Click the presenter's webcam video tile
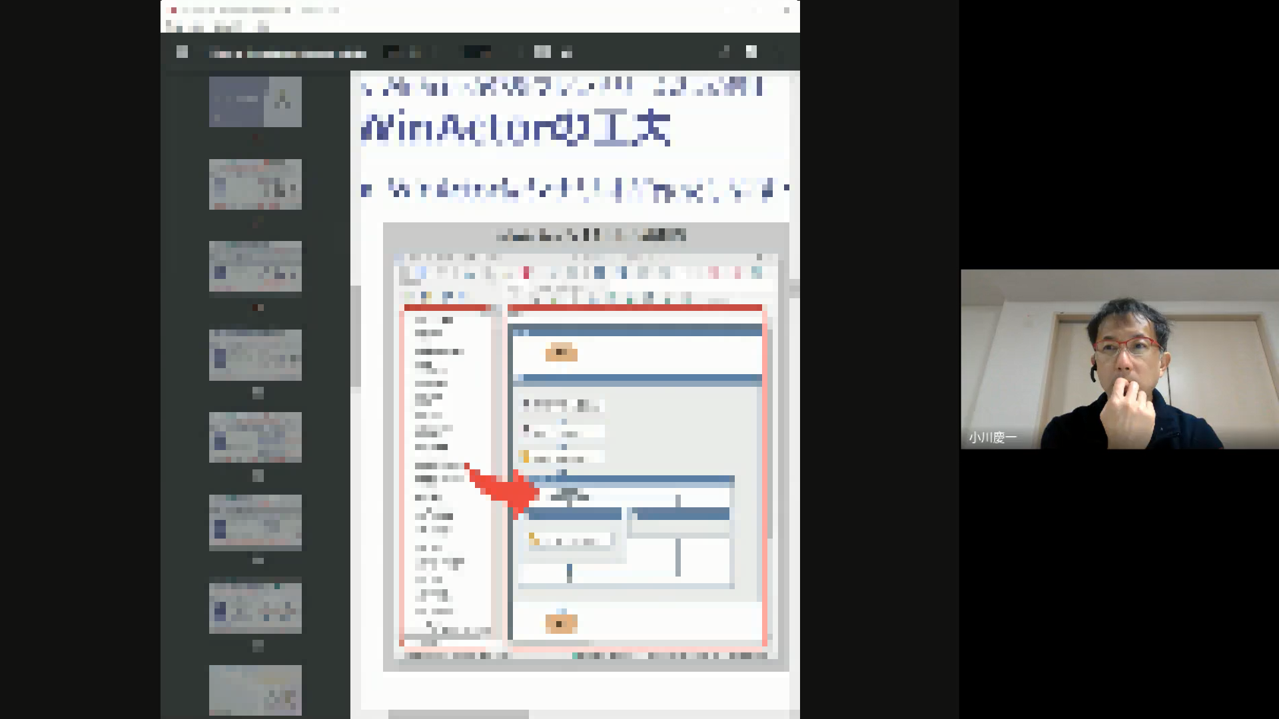Screen dimensions: 1279x719 tap(1119, 359)
